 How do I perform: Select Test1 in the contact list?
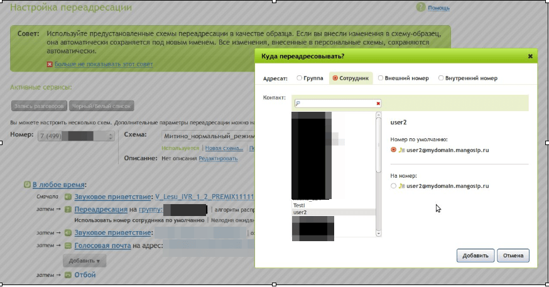tap(299, 205)
